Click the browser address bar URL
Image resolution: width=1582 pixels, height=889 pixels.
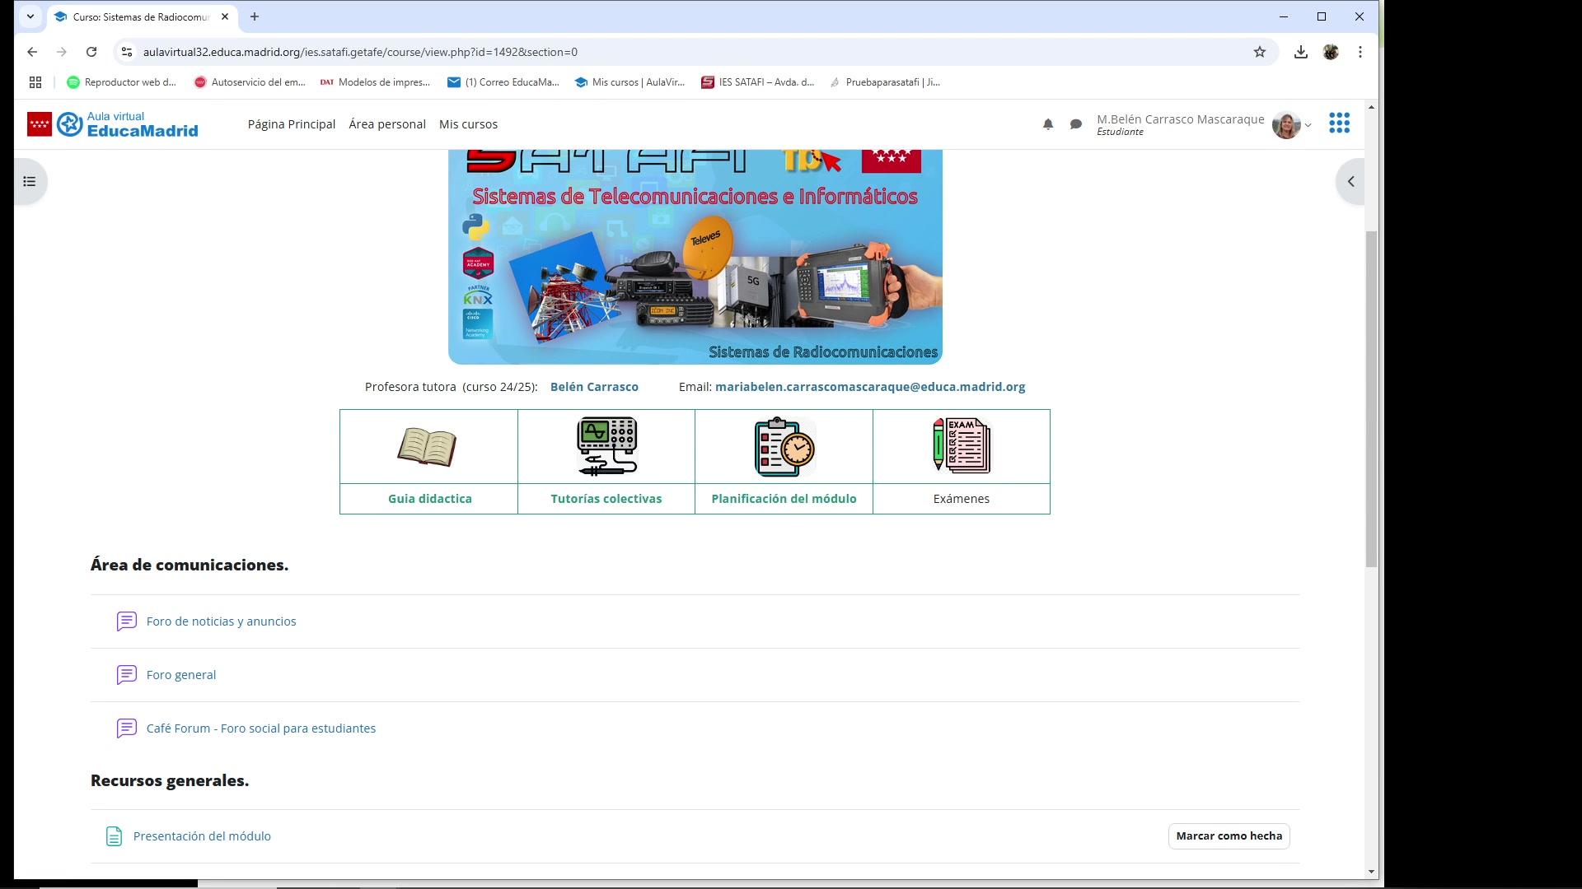pyautogui.click(x=360, y=52)
